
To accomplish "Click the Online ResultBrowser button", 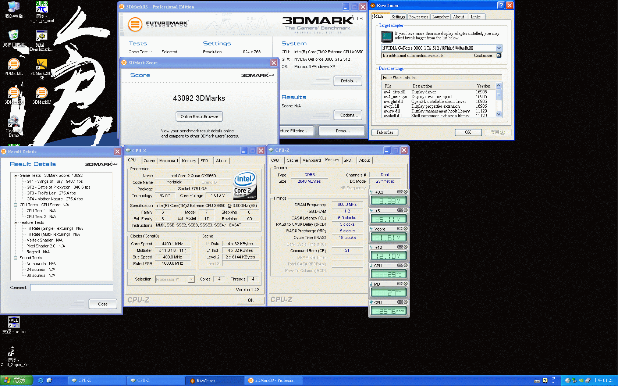I will 199,117.
